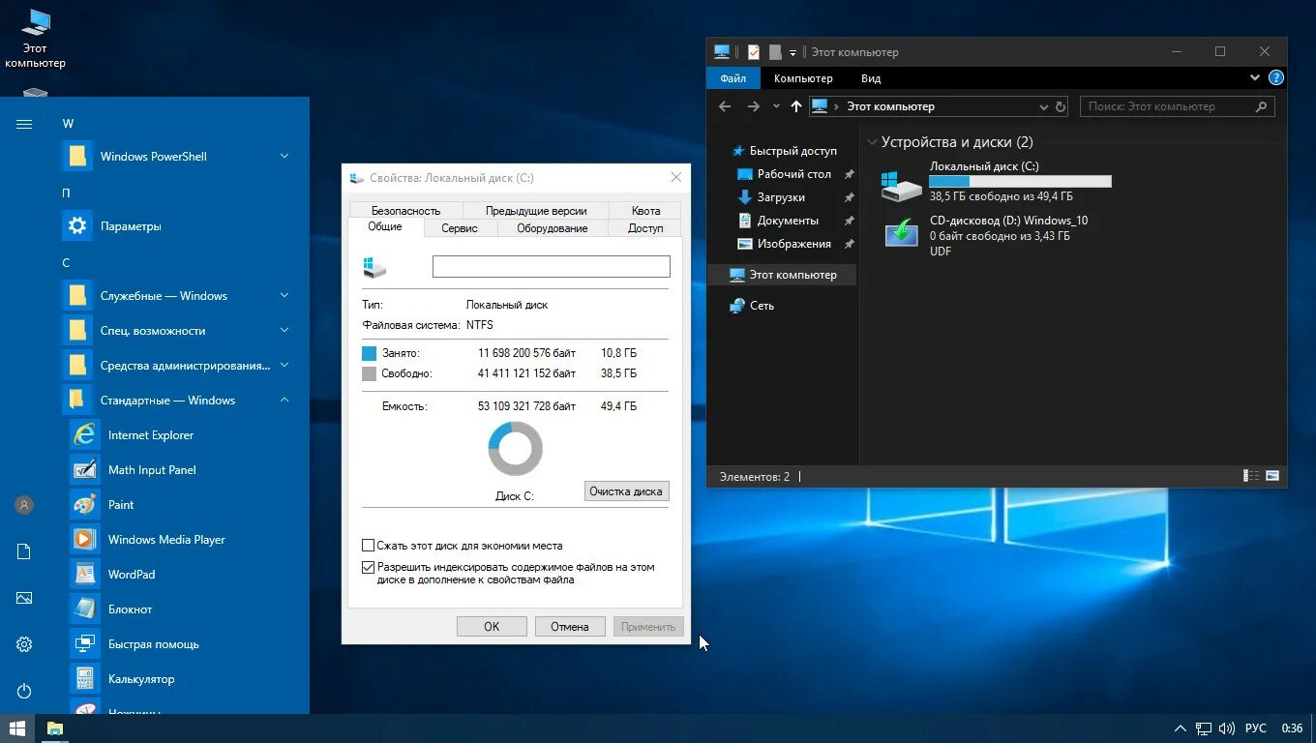Open Explorer ribbon help icon
The width and height of the screenshot is (1316, 743).
[1276, 77]
